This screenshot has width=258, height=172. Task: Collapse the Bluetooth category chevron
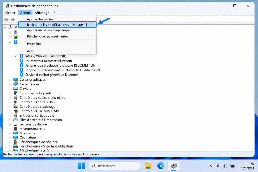[10, 42]
